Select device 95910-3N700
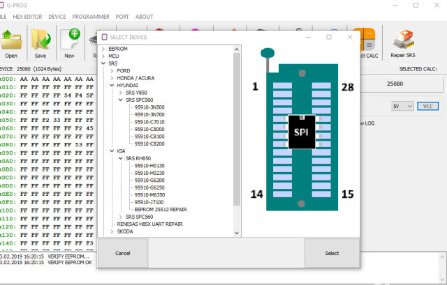This screenshot has height=285, width=447. [149, 114]
